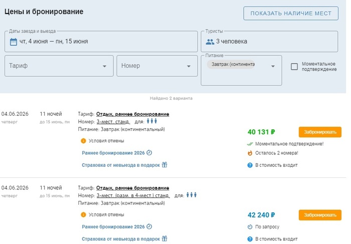The width and height of the screenshot is (351, 244).
Task: Click the blue question icon for first В стоимость входит
Action: tap(250, 165)
